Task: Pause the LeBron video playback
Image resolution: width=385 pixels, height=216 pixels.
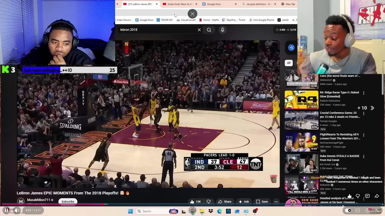Action: (6, 211)
